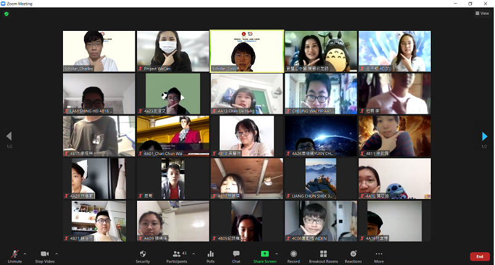Open the Reactions menu

coord(353,256)
